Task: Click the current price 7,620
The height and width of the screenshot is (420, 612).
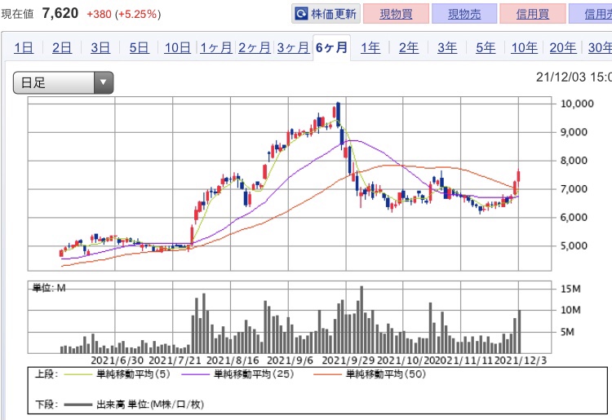Action: [x=60, y=13]
